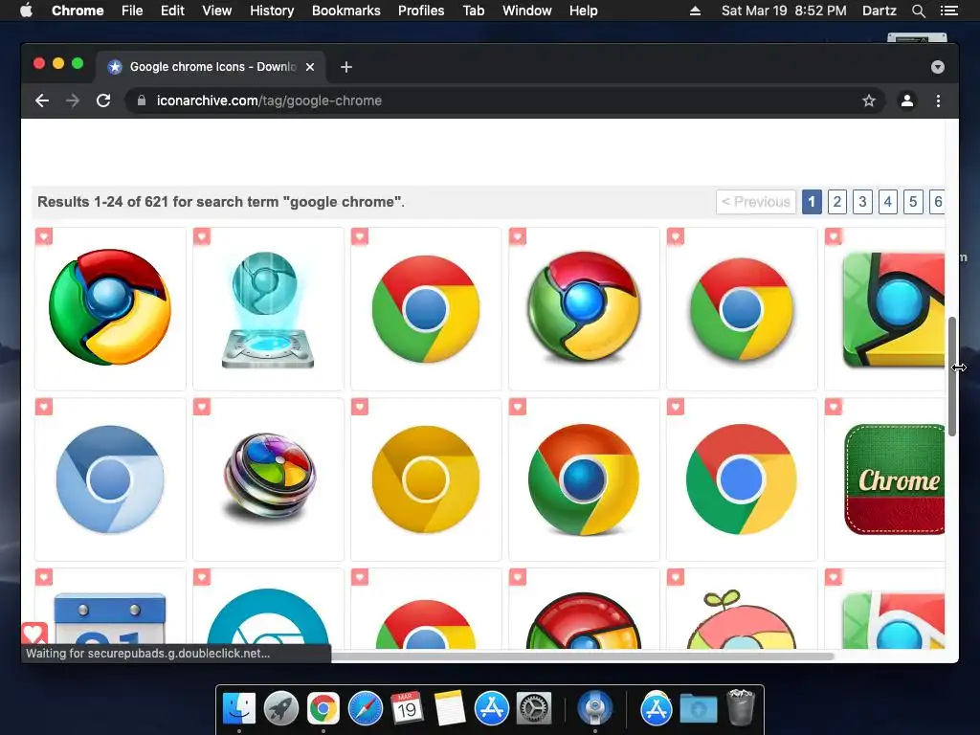Open the Downloads folder in dock
This screenshot has height=735, width=980.
point(699,709)
